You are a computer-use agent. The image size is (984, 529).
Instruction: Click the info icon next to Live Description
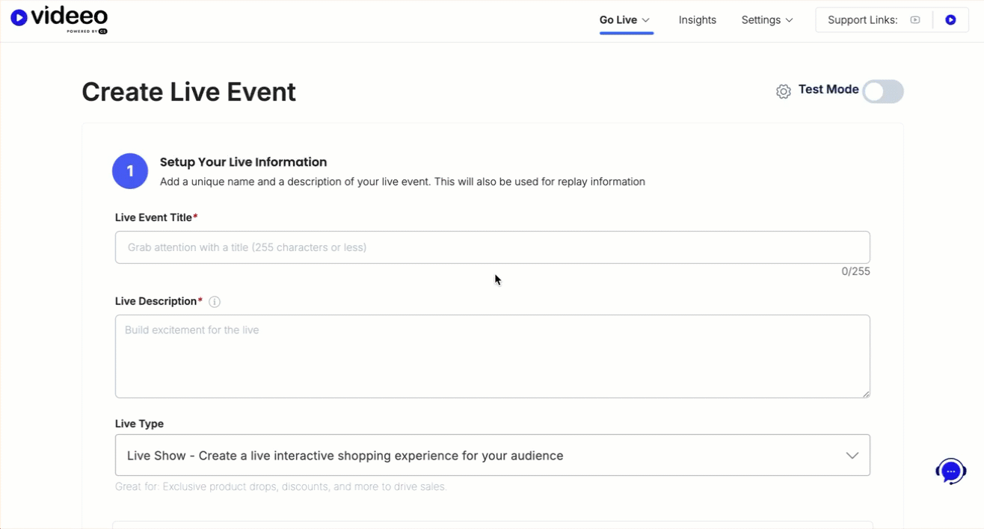click(215, 302)
